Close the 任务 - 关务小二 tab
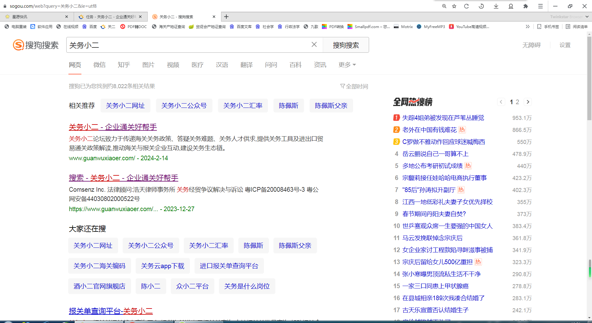Screen dimensions: 592x323 pyautogui.click(x=140, y=17)
